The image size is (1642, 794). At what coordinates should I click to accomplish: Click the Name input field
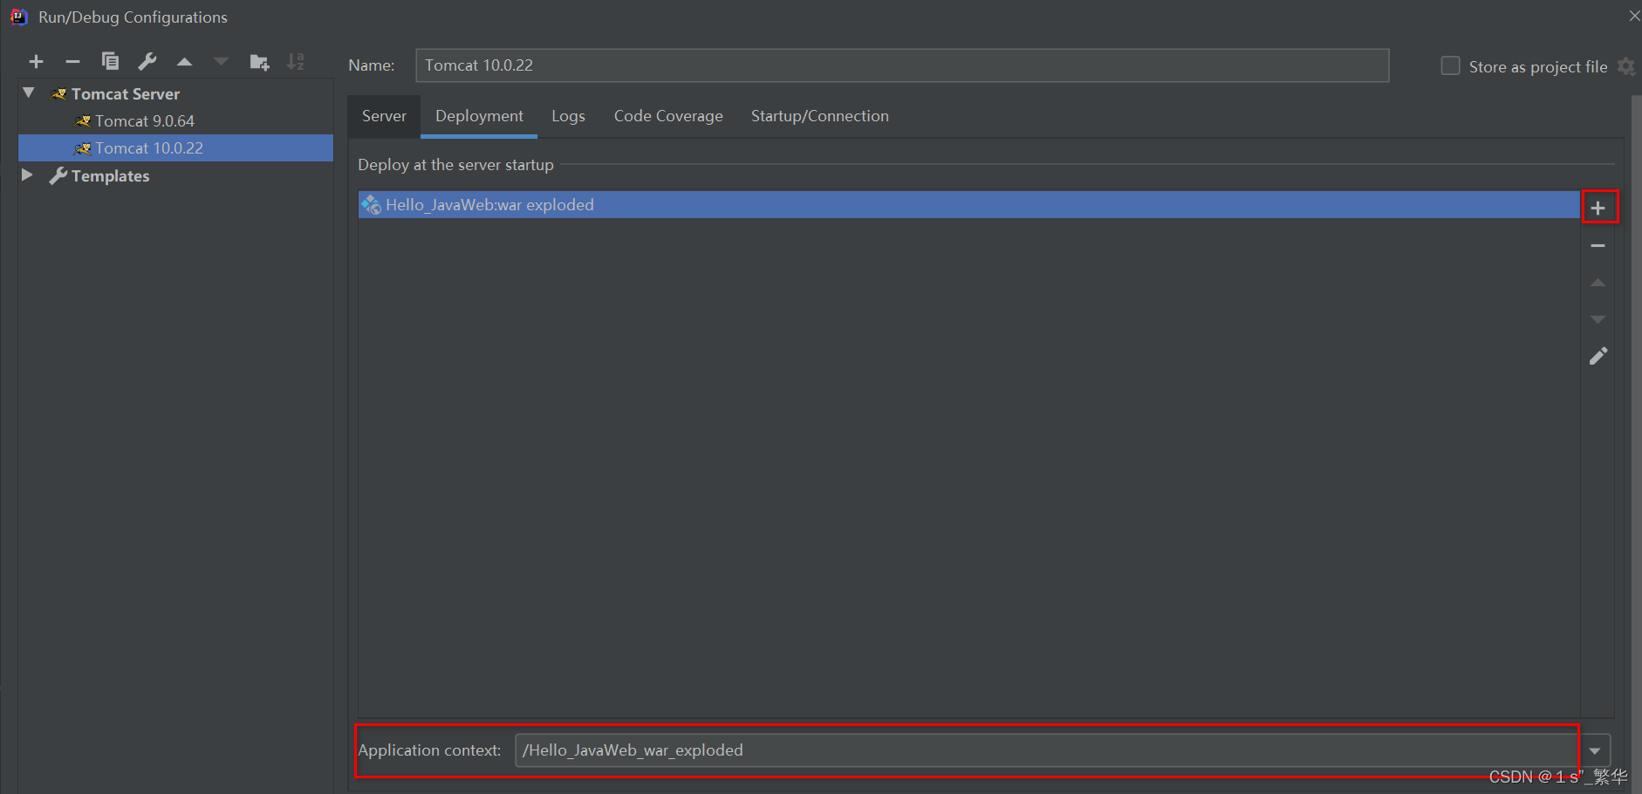pos(902,65)
